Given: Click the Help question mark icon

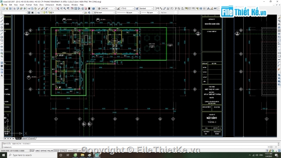Looking at the screenshot, I should click(94, 8).
